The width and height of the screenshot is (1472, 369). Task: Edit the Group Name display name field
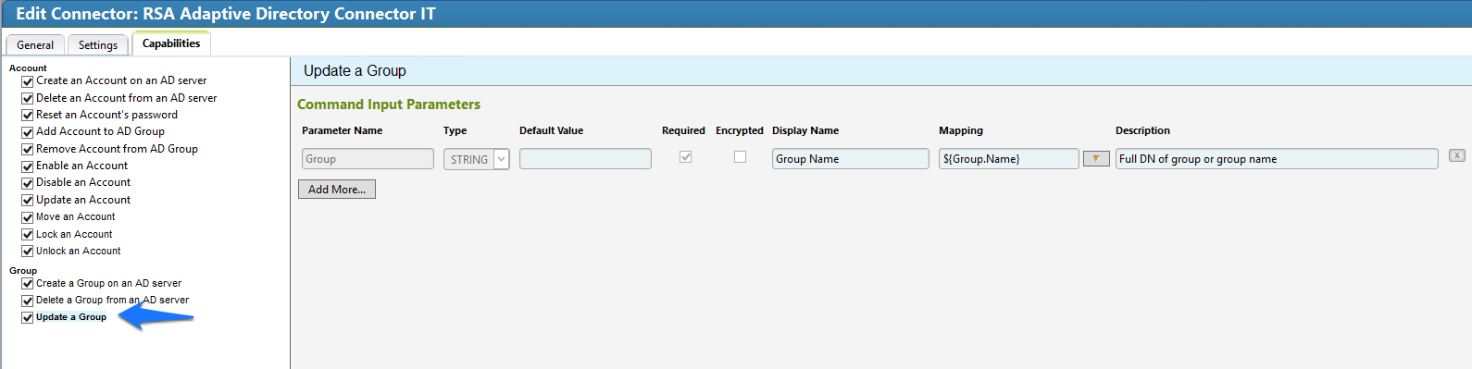tap(850, 159)
